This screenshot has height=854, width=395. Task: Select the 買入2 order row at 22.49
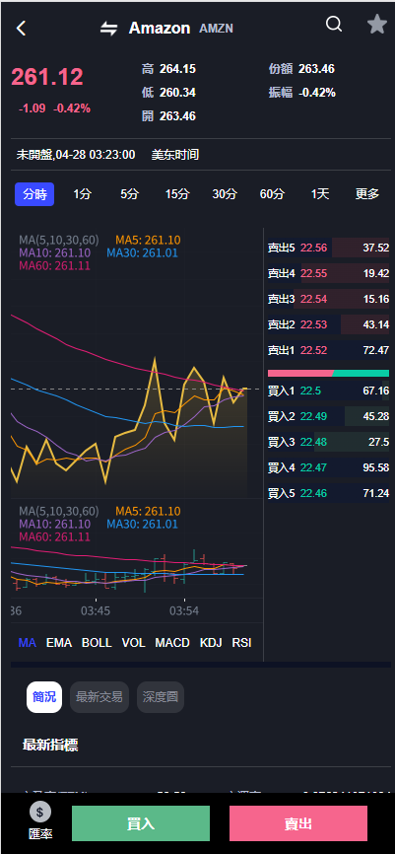[328, 416]
